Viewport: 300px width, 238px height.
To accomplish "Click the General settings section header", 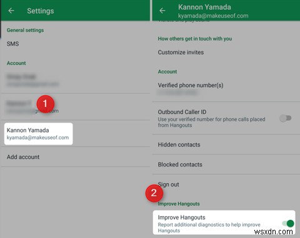I will (25, 30).
